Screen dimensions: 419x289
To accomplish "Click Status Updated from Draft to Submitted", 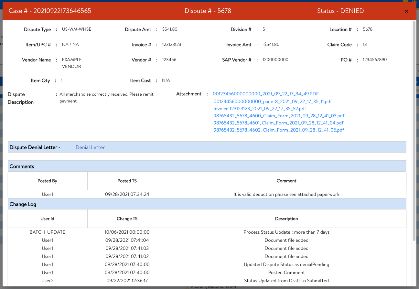I will tap(286, 281).
